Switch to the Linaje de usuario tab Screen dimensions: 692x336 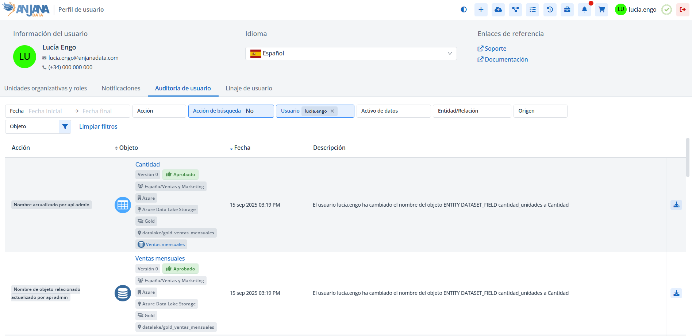pos(249,88)
